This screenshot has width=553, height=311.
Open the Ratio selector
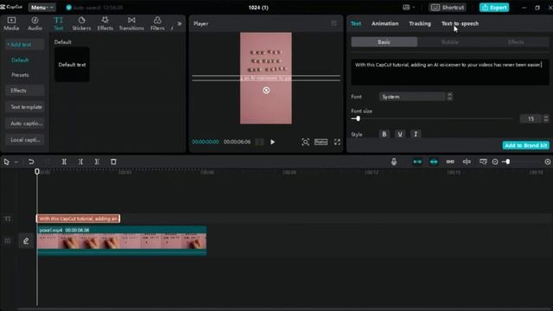[321, 142]
